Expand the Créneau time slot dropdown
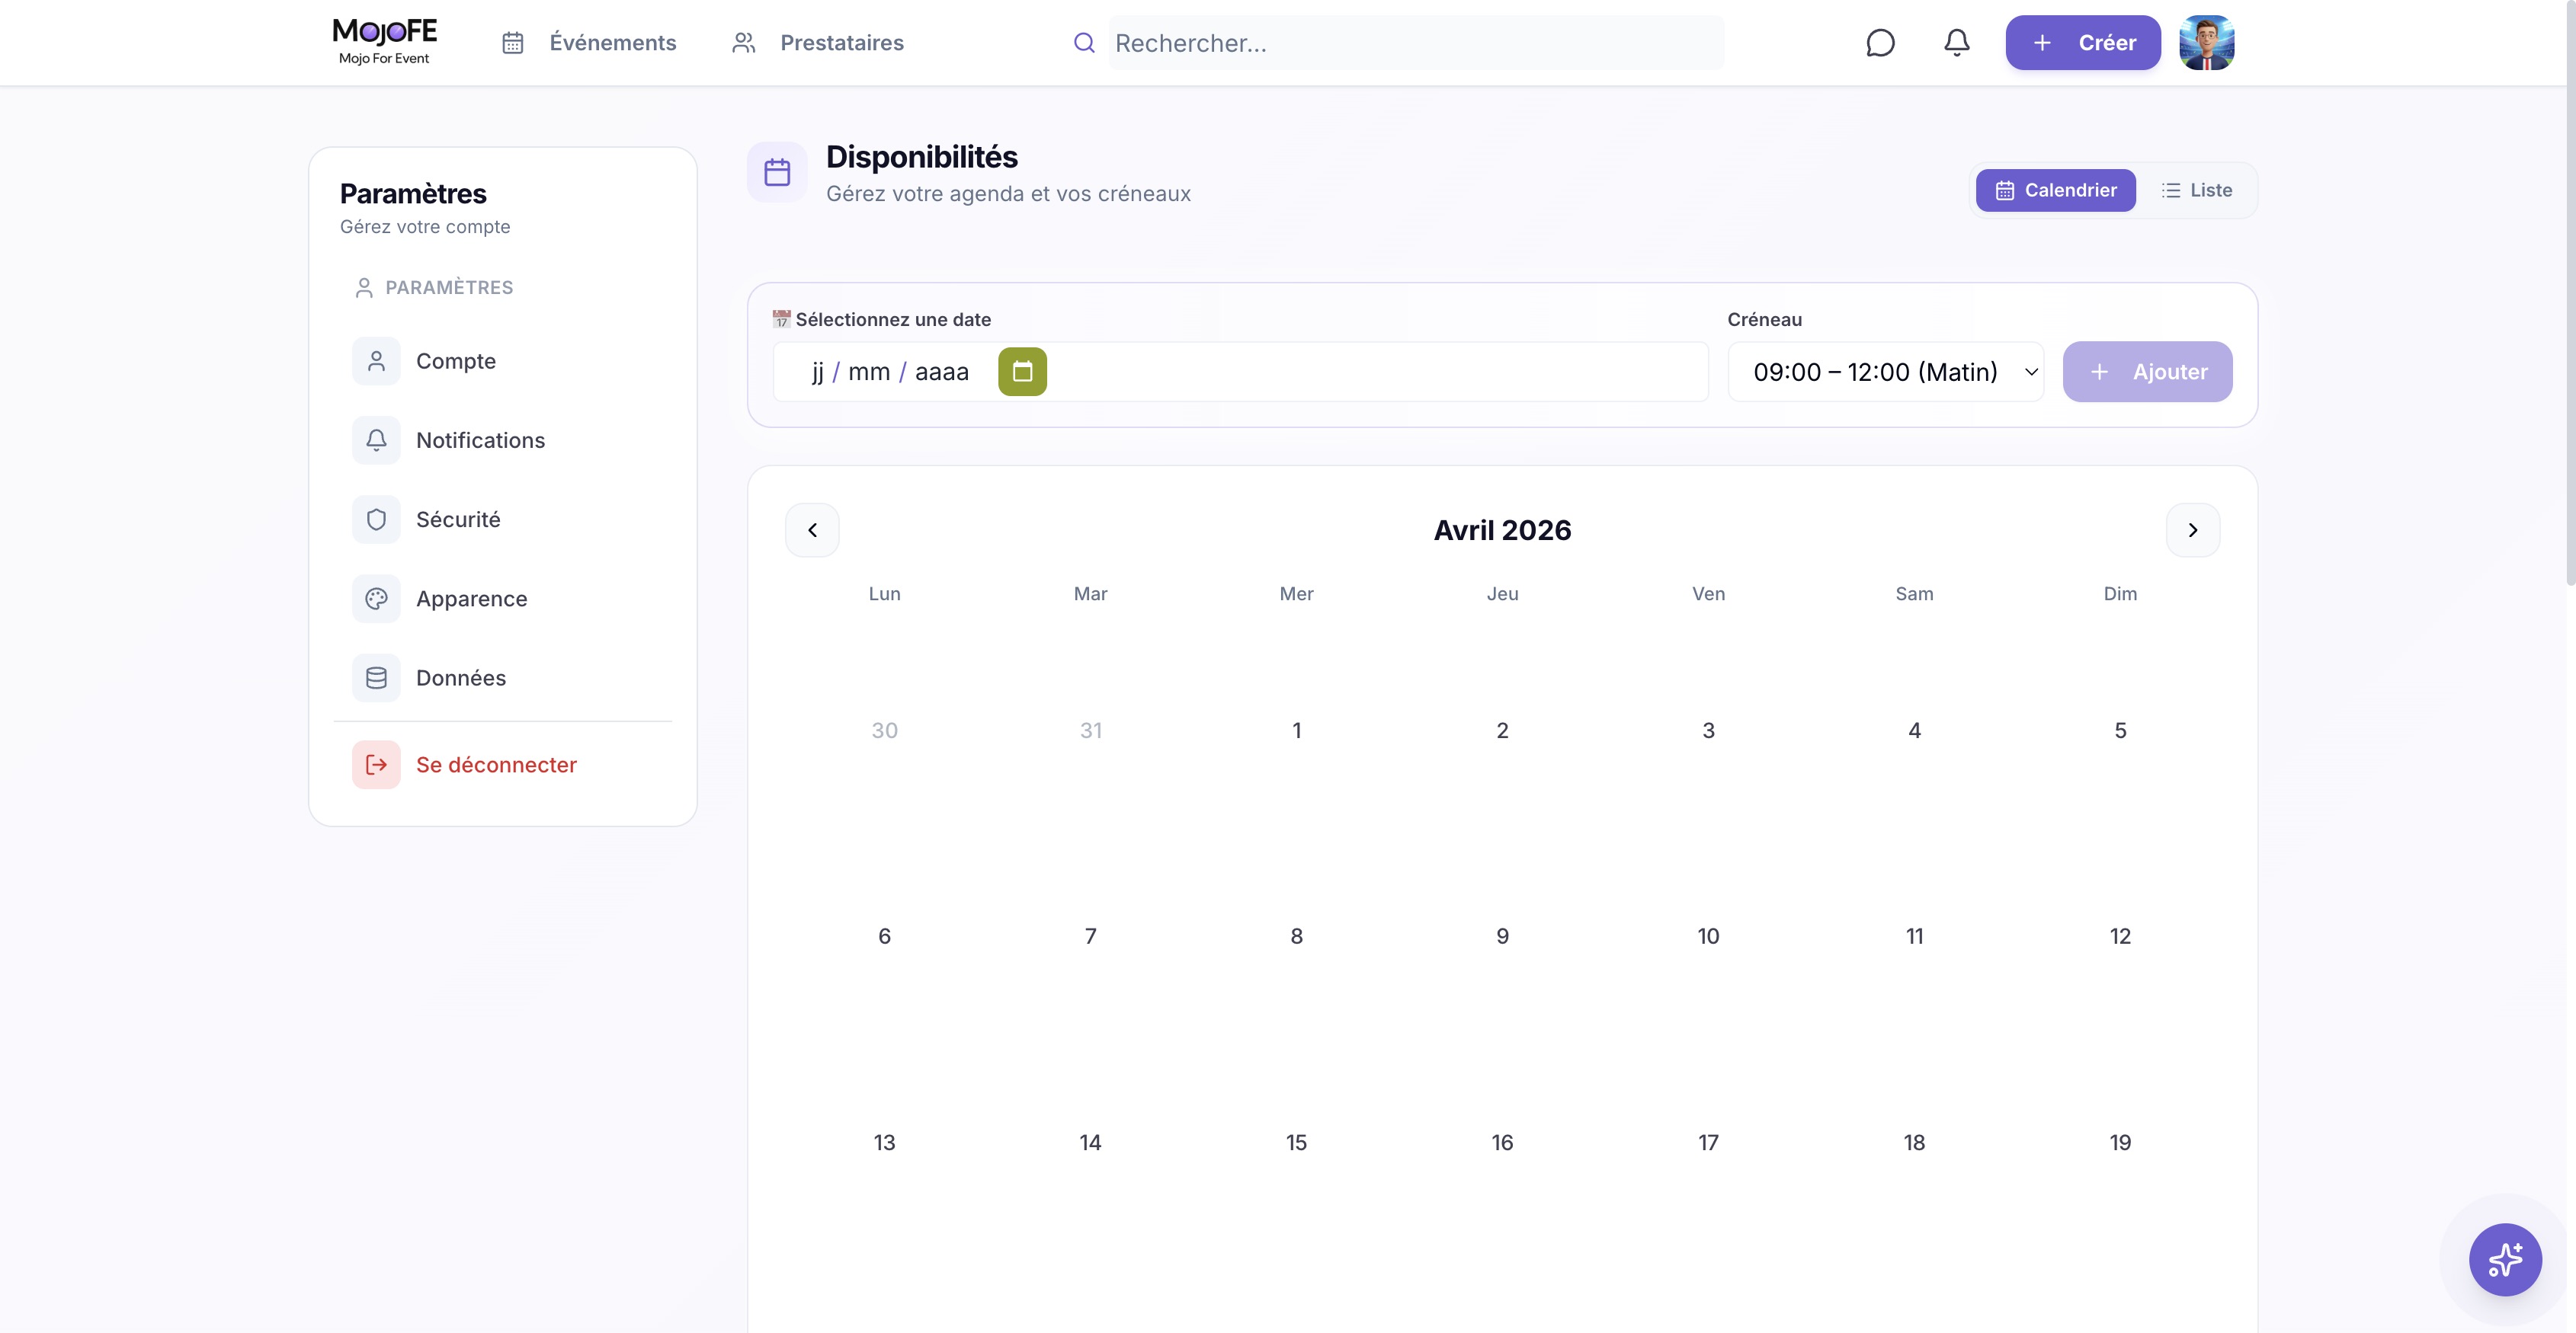Viewport: 2576px width, 1333px height. pyautogui.click(x=1886, y=372)
